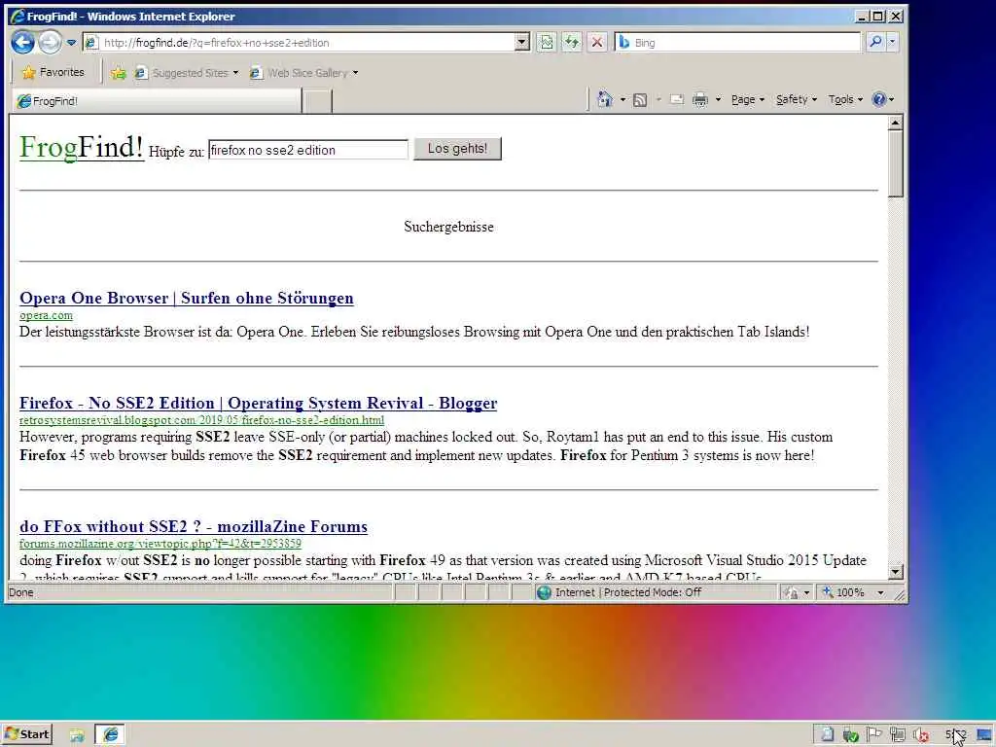Open the Page menu
The height and width of the screenshot is (747, 996).
[748, 100]
